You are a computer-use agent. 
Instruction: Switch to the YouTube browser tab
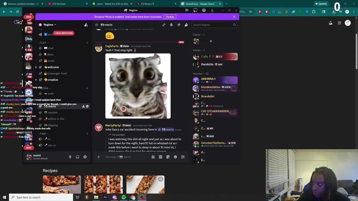click(x=68, y=4)
